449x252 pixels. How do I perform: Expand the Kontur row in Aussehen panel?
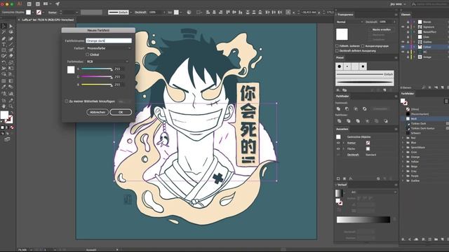[x=344, y=143]
